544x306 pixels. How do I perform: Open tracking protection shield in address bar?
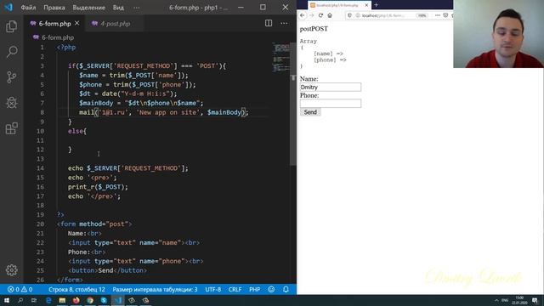pos(349,15)
